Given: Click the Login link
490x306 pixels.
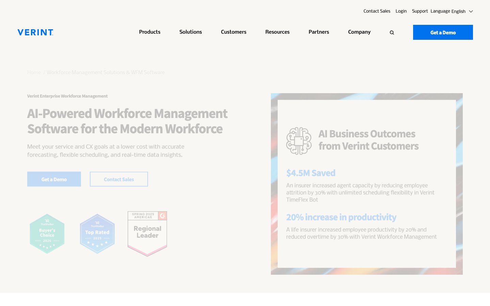Looking at the screenshot, I should click(401, 11).
